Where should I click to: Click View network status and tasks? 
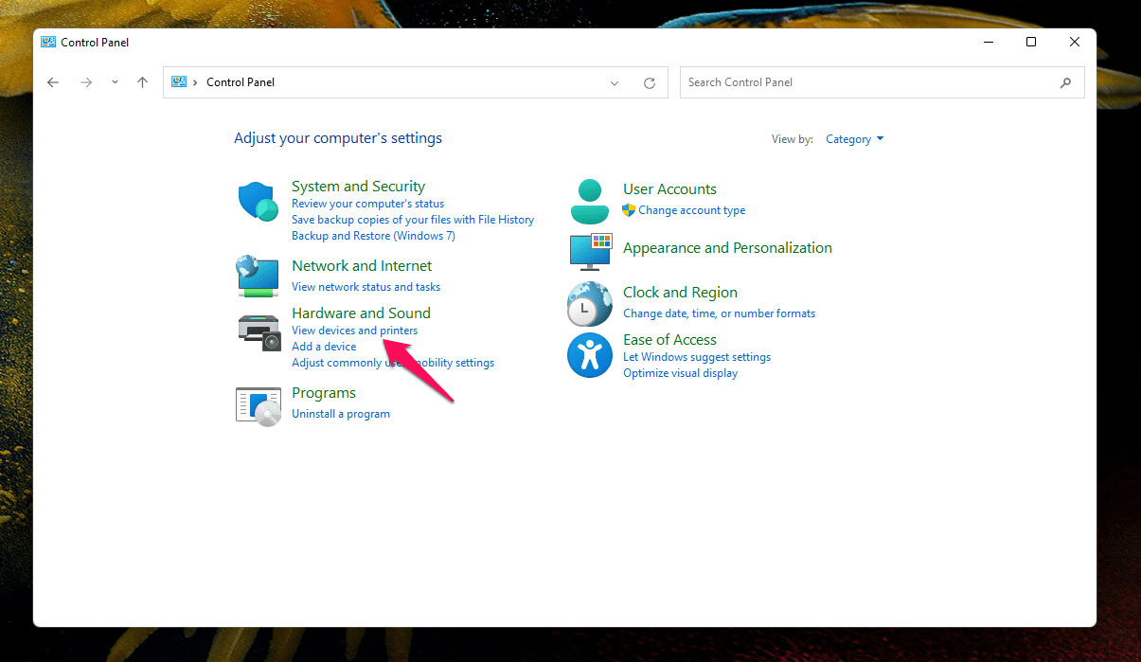pos(365,287)
